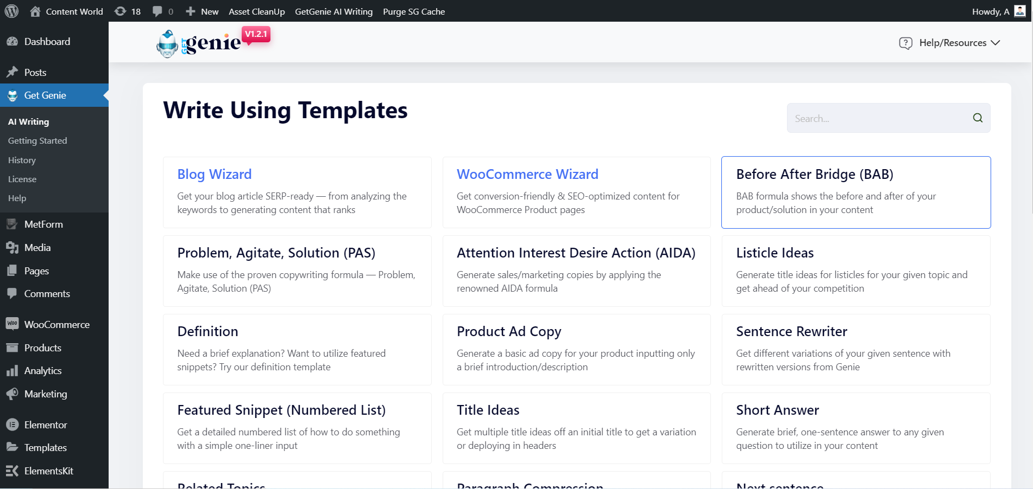Viewport: 1033px width, 489px height.
Task: Click the Dashboard gauge icon
Action: coord(12,42)
